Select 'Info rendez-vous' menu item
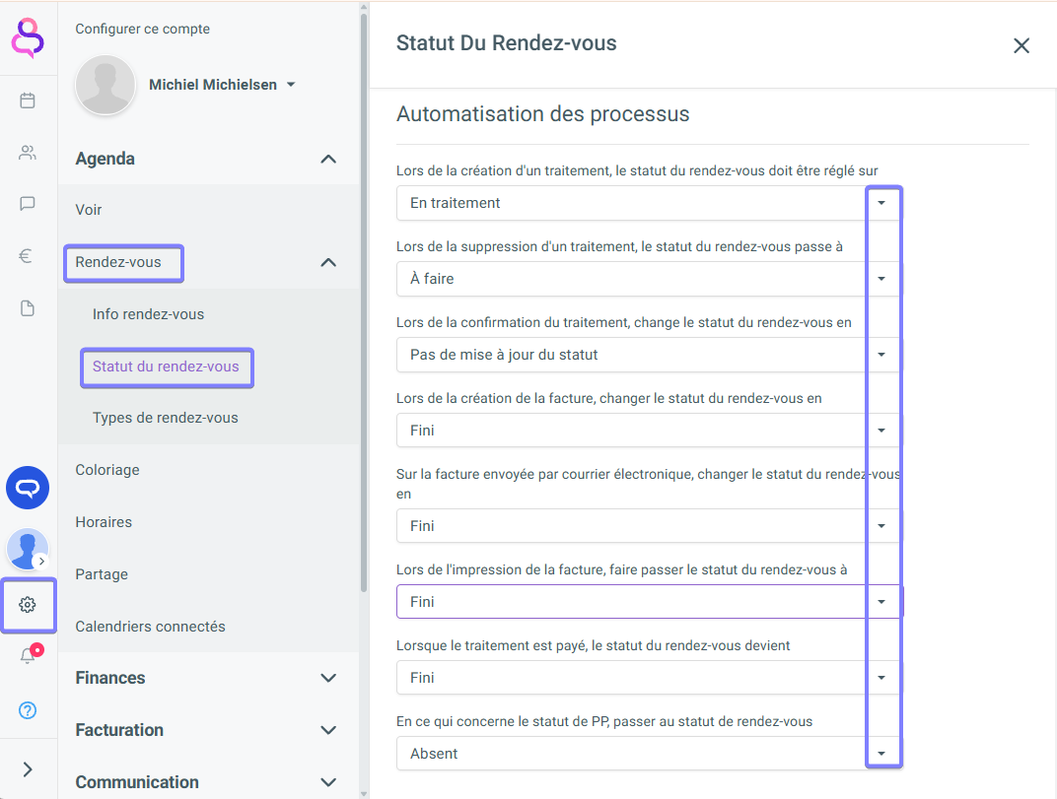The image size is (1057, 799). point(149,314)
